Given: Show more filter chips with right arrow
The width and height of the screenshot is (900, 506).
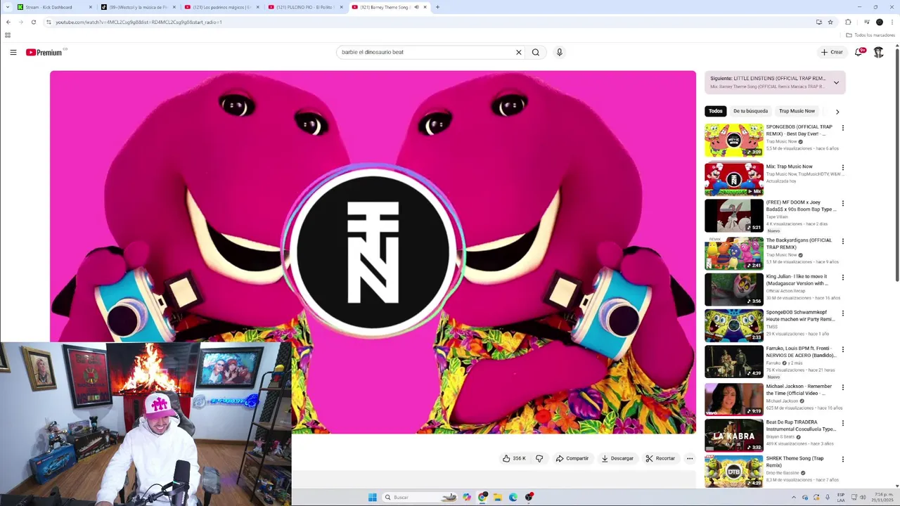Looking at the screenshot, I should [x=837, y=112].
